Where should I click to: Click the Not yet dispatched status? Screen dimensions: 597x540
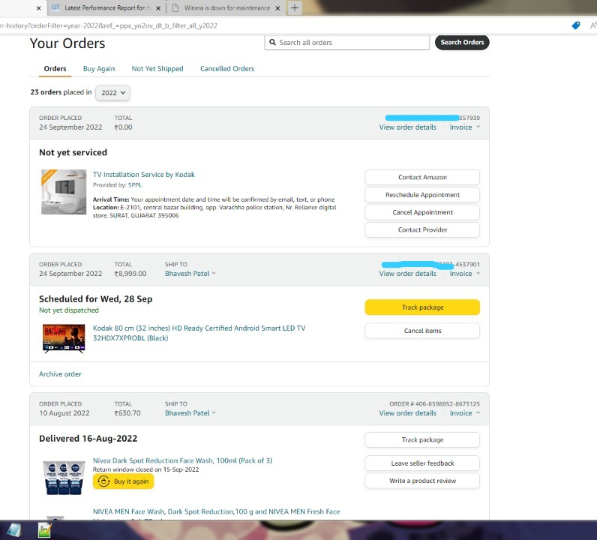click(x=68, y=310)
